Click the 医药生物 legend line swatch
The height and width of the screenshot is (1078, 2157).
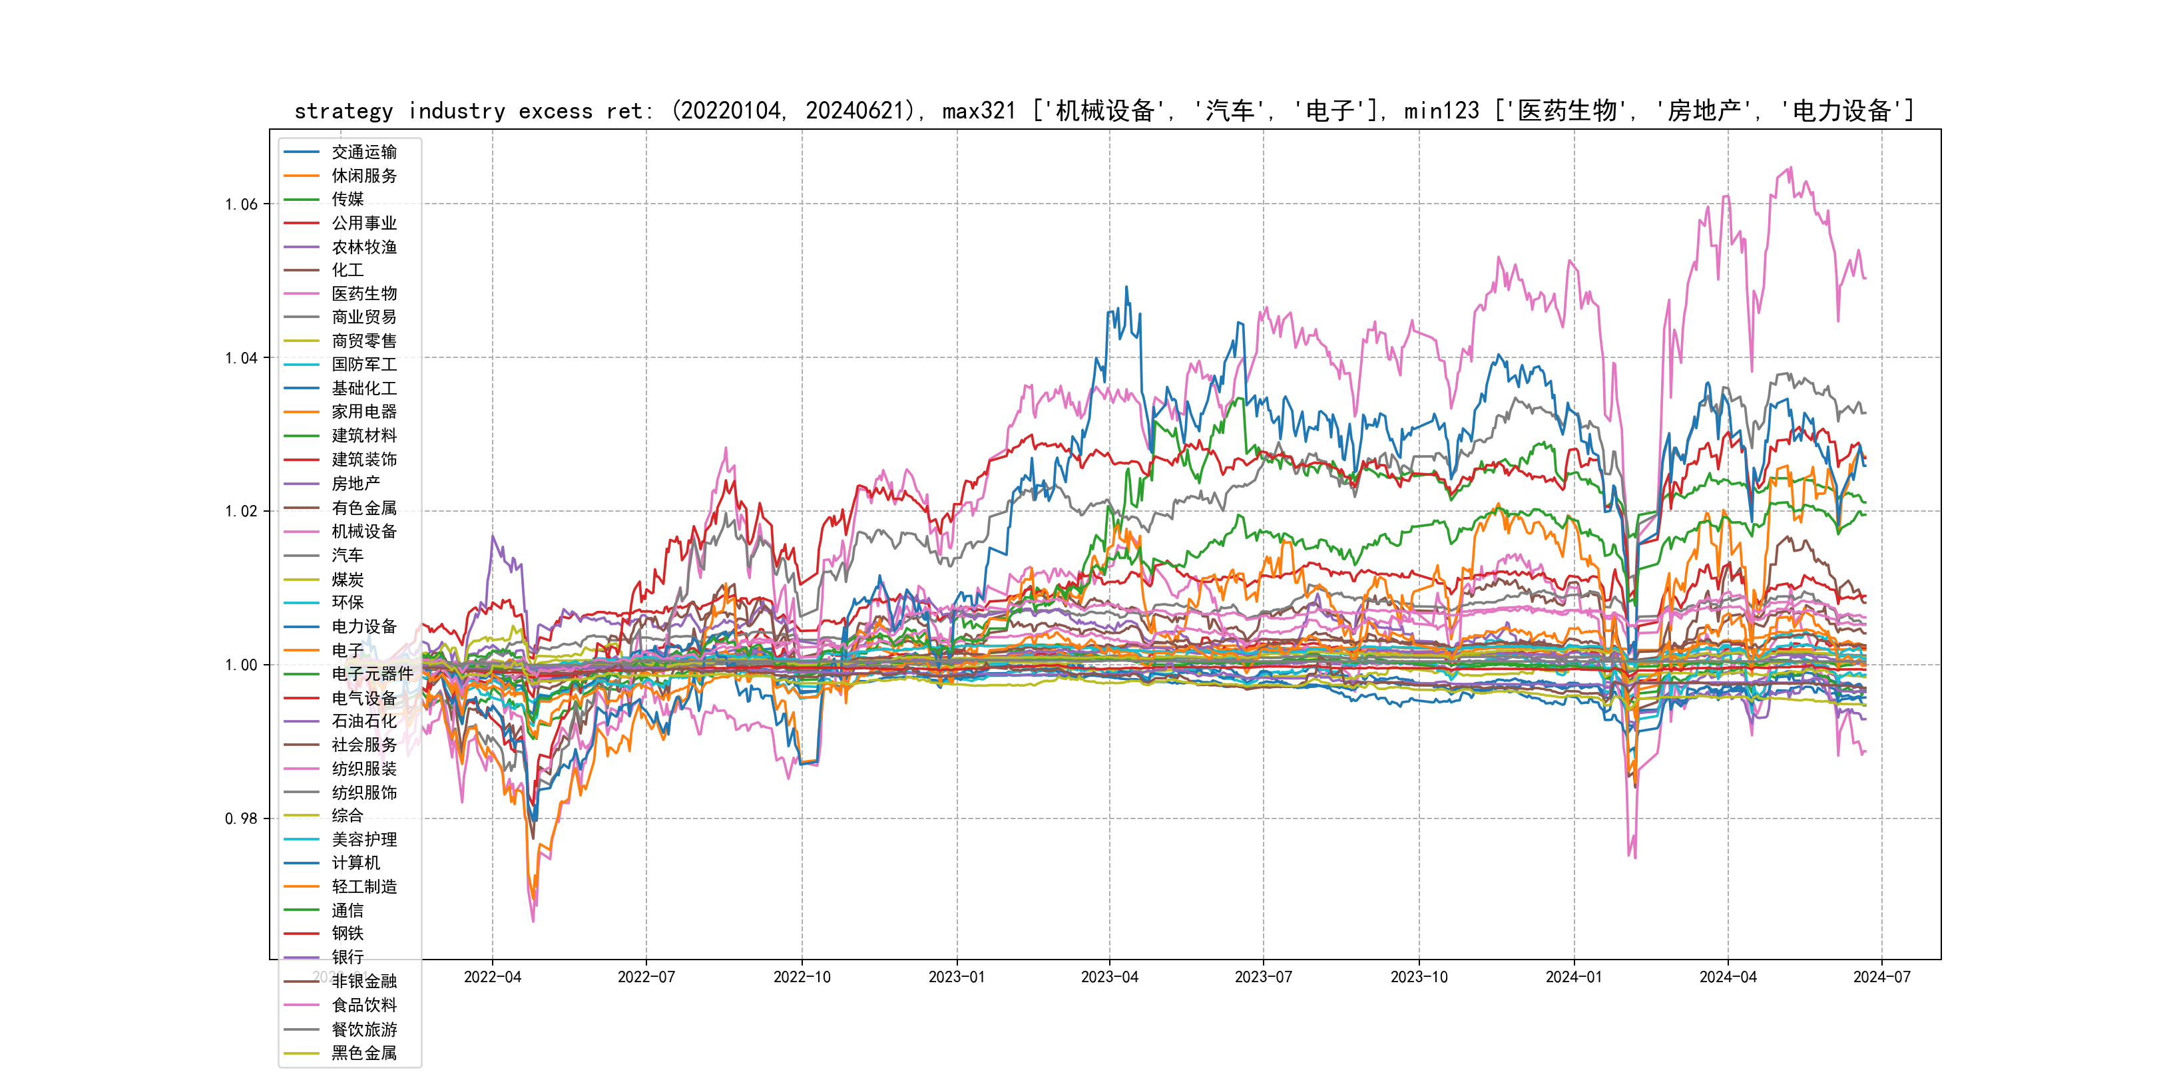(x=302, y=293)
